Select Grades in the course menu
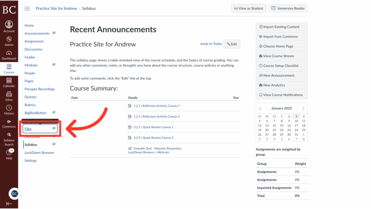371x209 pixels. pos(30,57)
